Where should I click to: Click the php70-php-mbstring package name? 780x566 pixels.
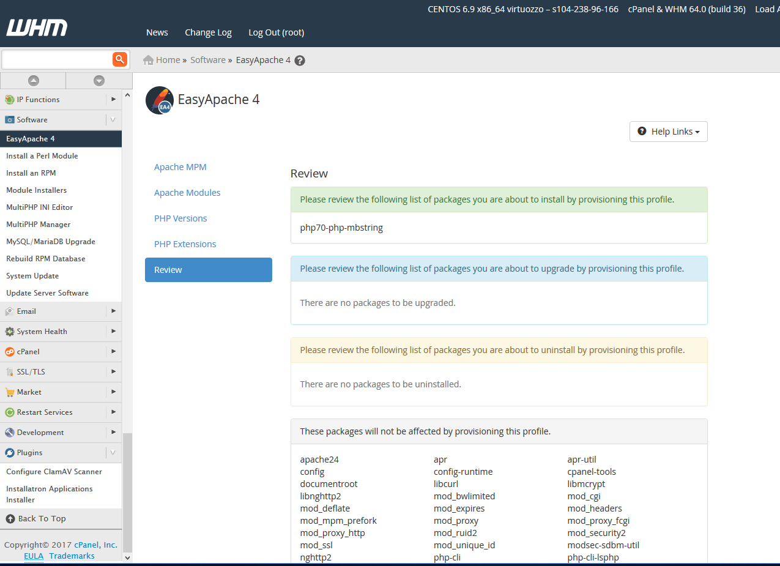pos(341,228)
